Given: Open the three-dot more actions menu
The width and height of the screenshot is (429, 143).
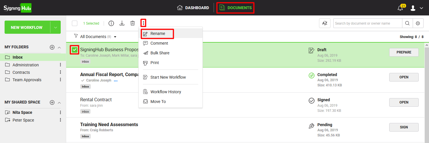Looking at the screenshot, I should [x=143, y=23].
